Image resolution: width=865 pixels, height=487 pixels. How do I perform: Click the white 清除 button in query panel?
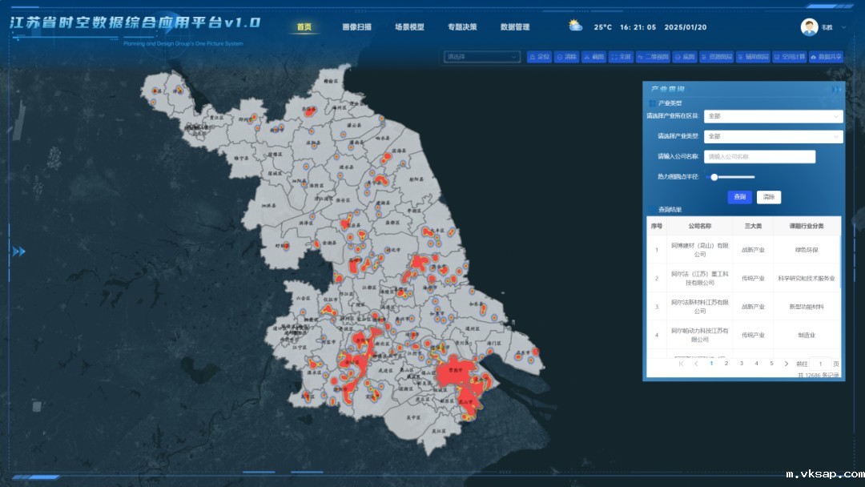tap(768, 197)
